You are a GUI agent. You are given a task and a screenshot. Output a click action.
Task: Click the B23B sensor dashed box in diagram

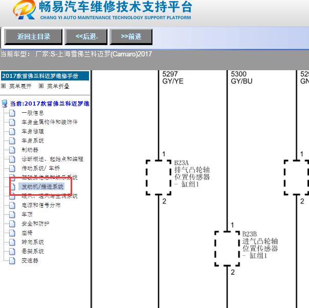point(227,249)
